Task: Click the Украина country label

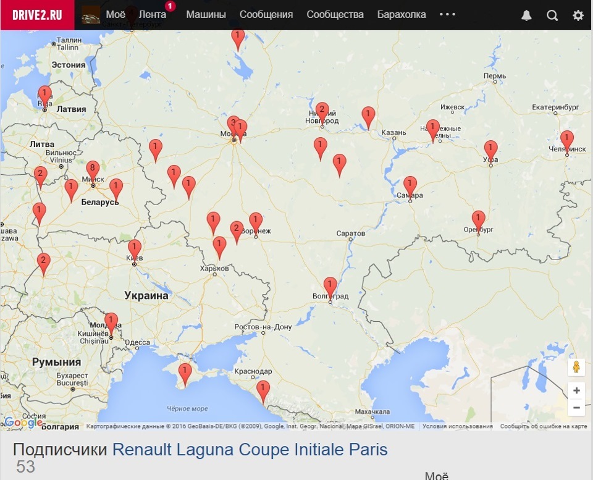Action: coord(146,295)
